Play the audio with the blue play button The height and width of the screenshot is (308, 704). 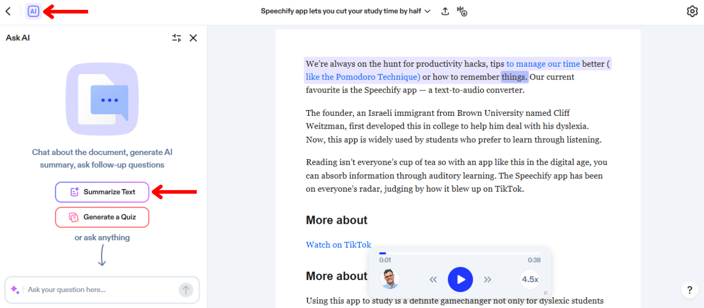click(460, 280)
